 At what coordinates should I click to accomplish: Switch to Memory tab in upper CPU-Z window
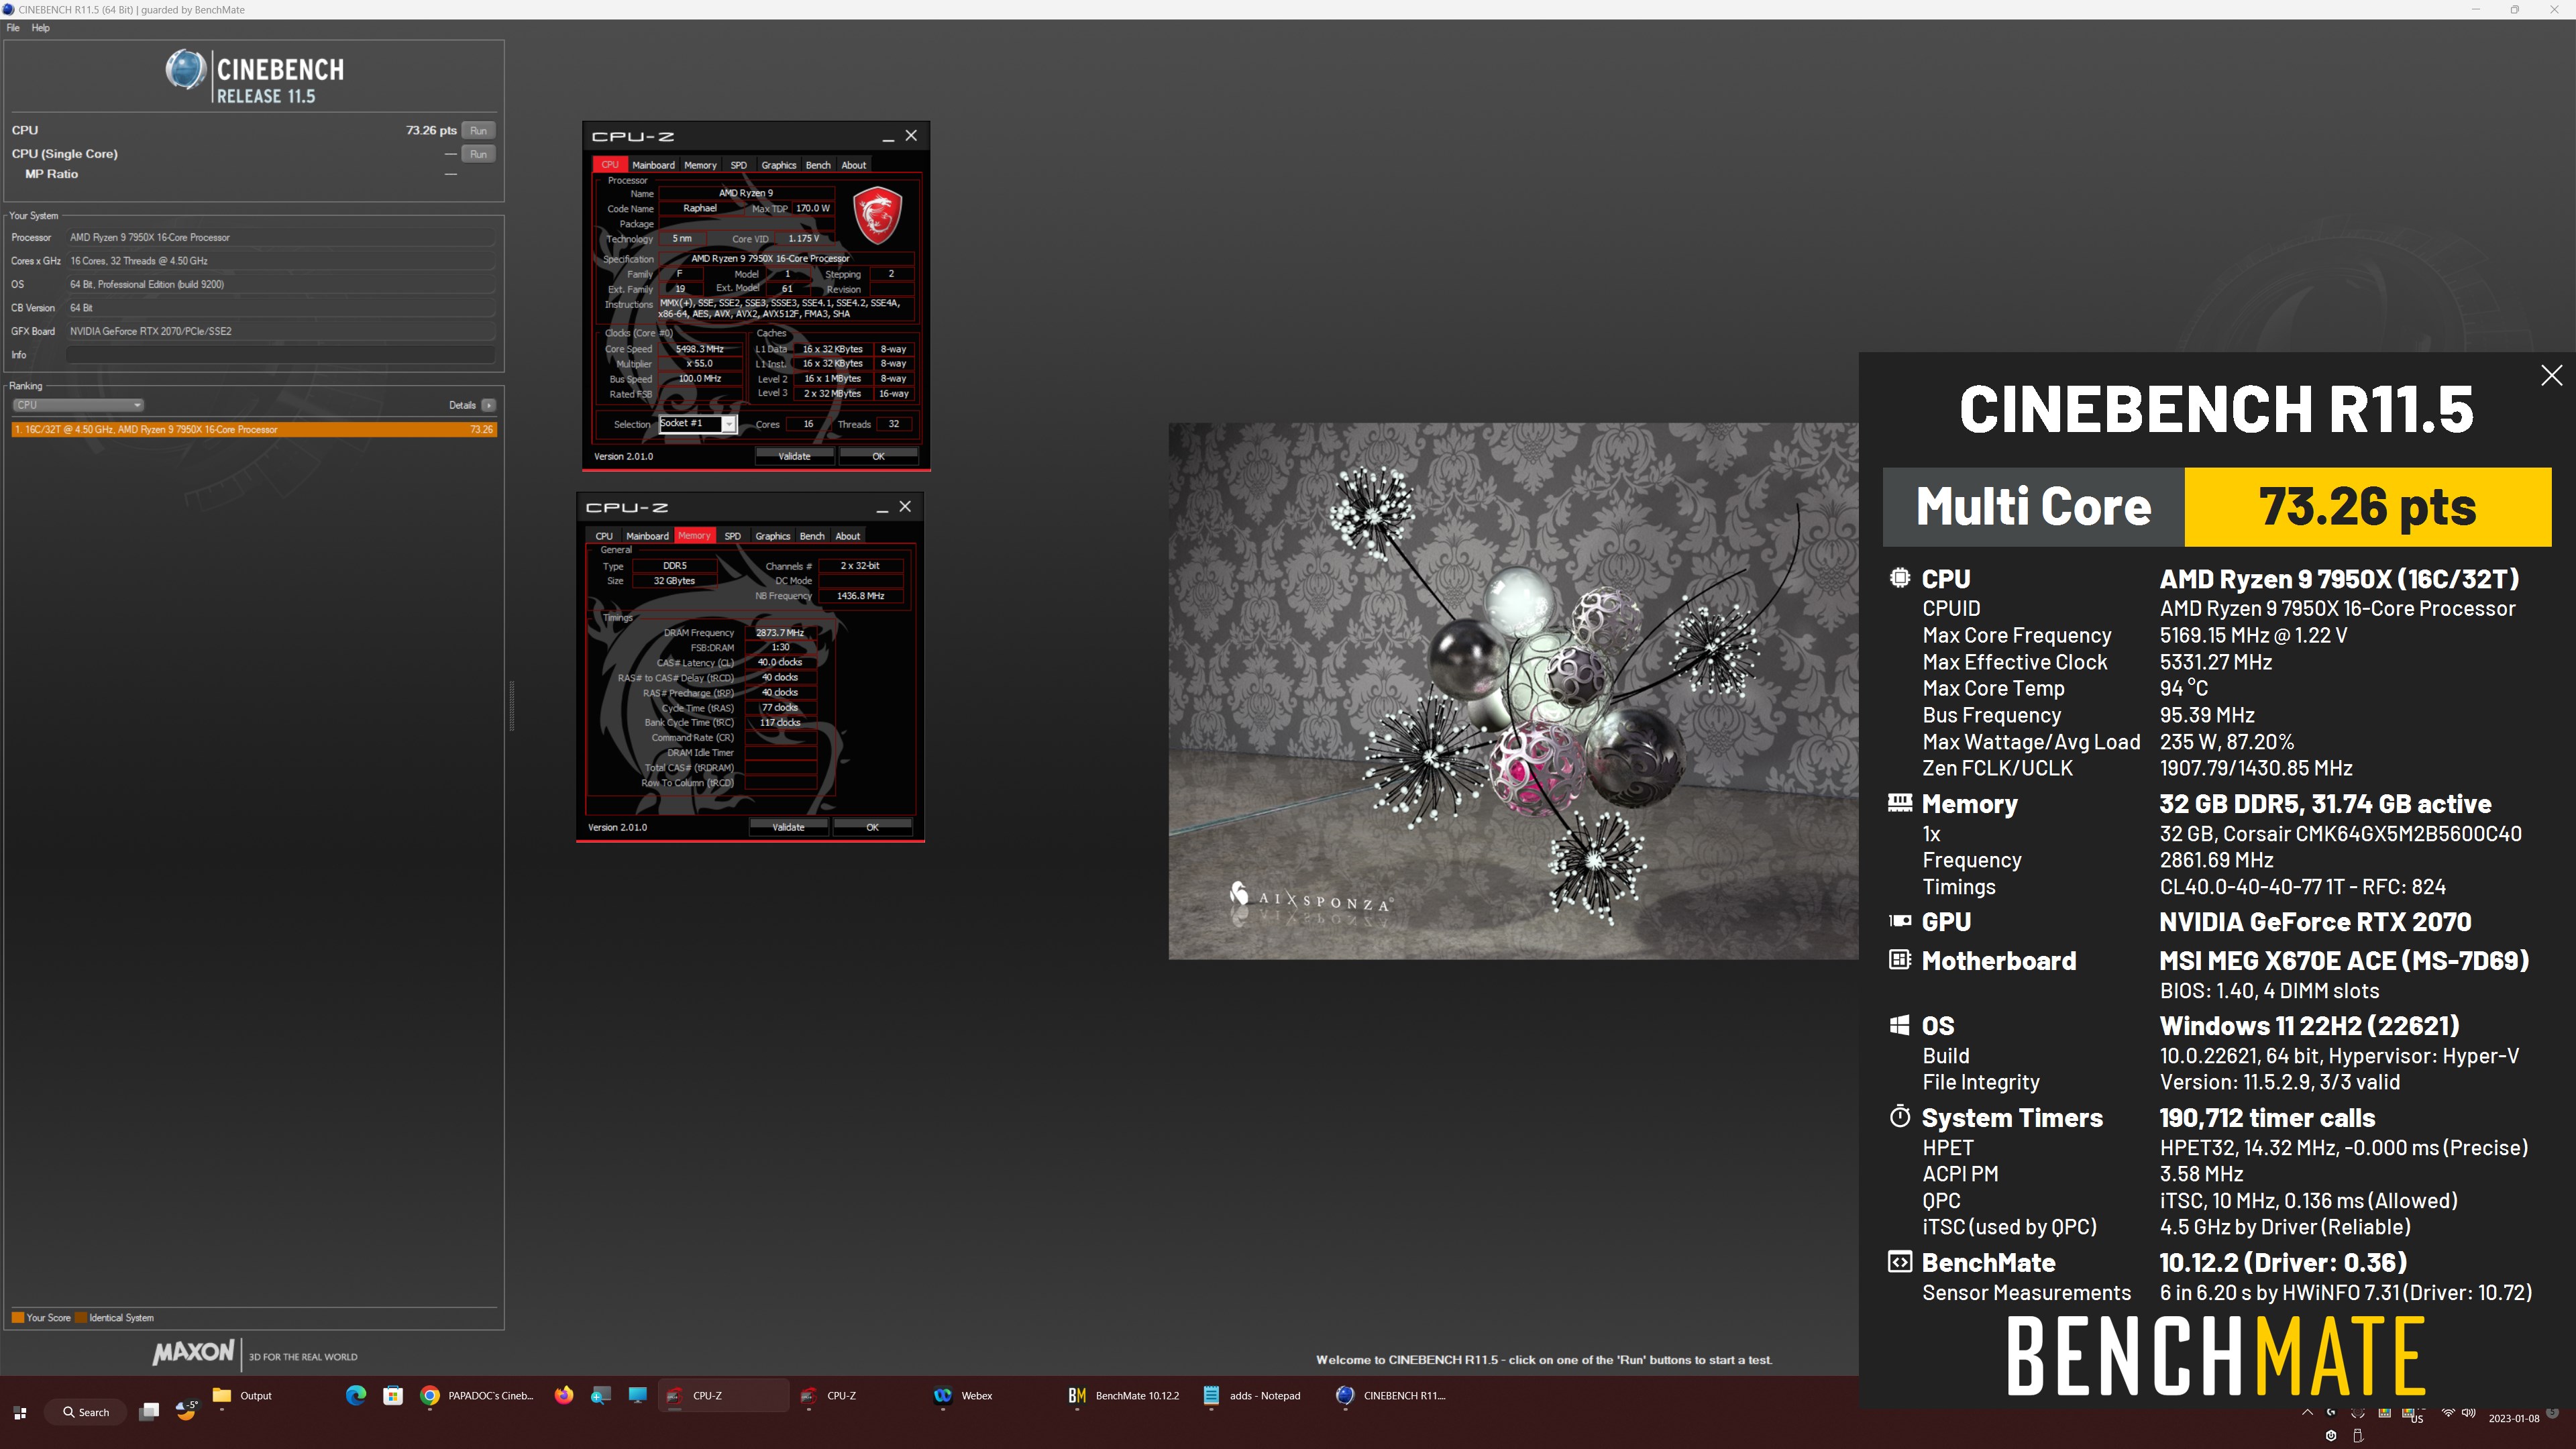click(700, 165)
